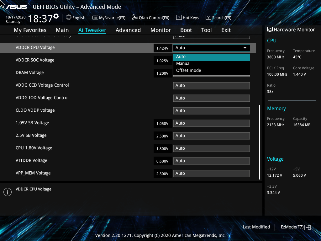Open CPU 1.80V Voltage Auto field

pyautogui.click(x=212, y=148)
